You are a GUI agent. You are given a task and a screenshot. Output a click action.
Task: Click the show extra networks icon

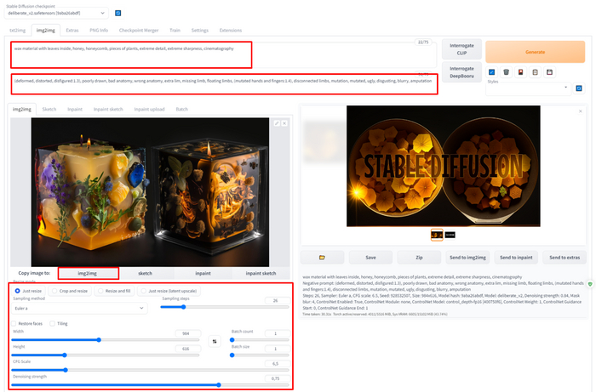tap(520, 72)
